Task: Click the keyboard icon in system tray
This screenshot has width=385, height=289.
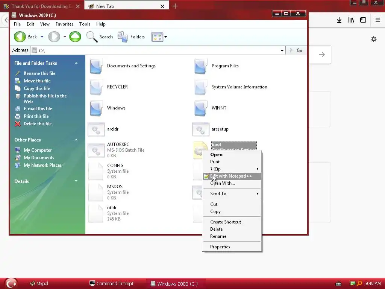Action: [x=338, y=284]
